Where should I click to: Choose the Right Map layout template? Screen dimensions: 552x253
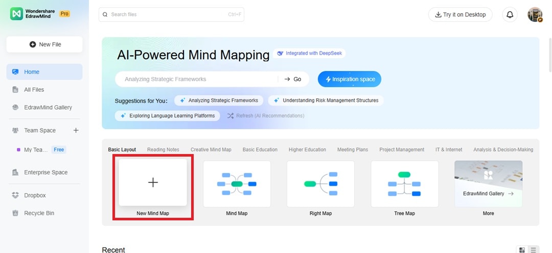[x=320, y=184]
